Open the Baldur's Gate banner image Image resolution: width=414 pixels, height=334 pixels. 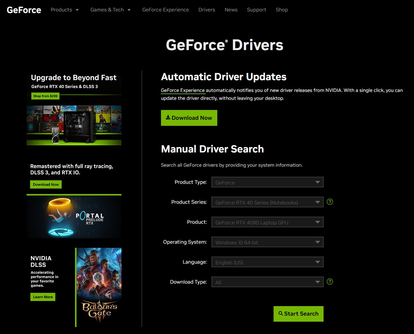tap(98, 287)
